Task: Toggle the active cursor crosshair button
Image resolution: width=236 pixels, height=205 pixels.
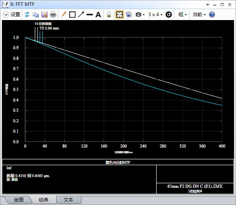Action: [x=120, y=15]
